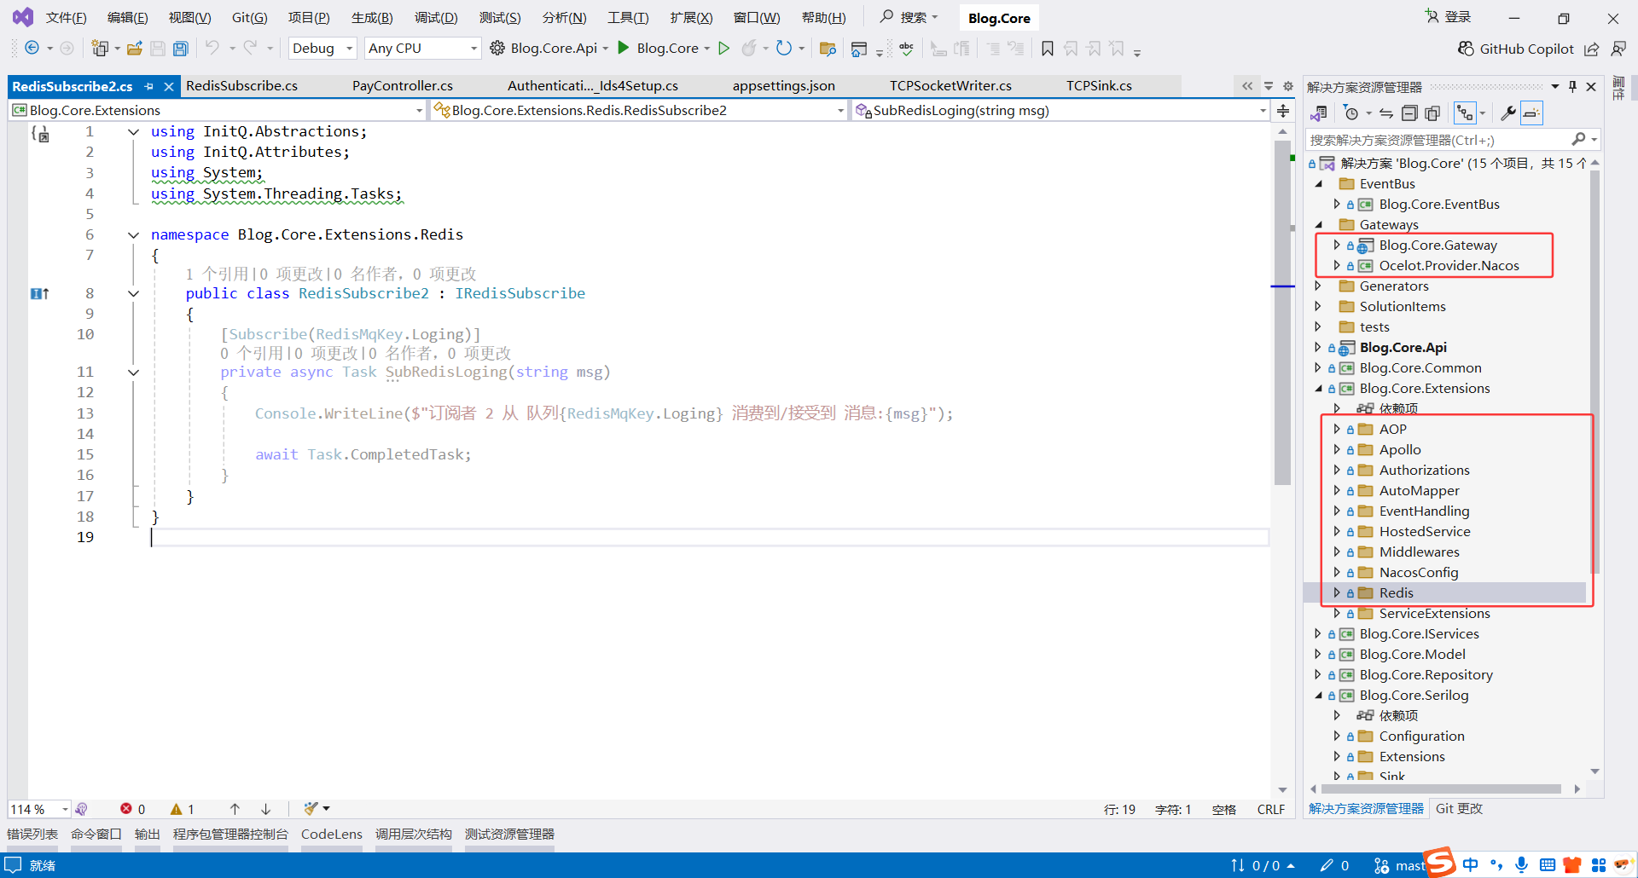Switch to the appsettings.json tab
This screenshot has width=1638, height=878.
(783, 85)
